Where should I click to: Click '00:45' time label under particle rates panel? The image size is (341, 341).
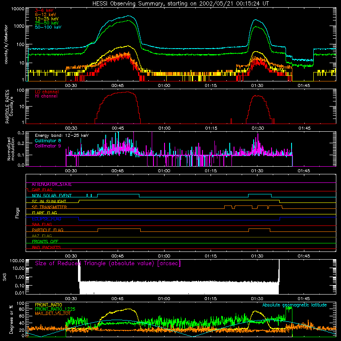(x=118, y=128)
